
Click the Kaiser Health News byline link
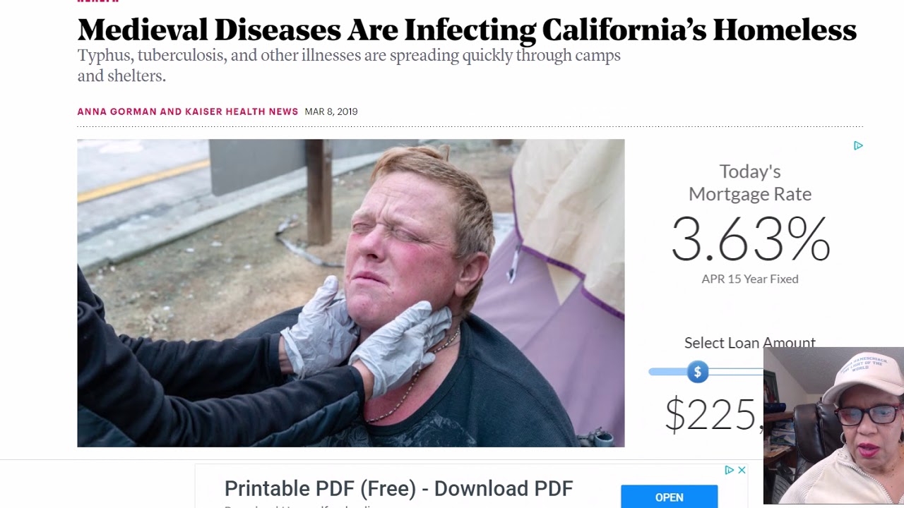pos(242,111)
